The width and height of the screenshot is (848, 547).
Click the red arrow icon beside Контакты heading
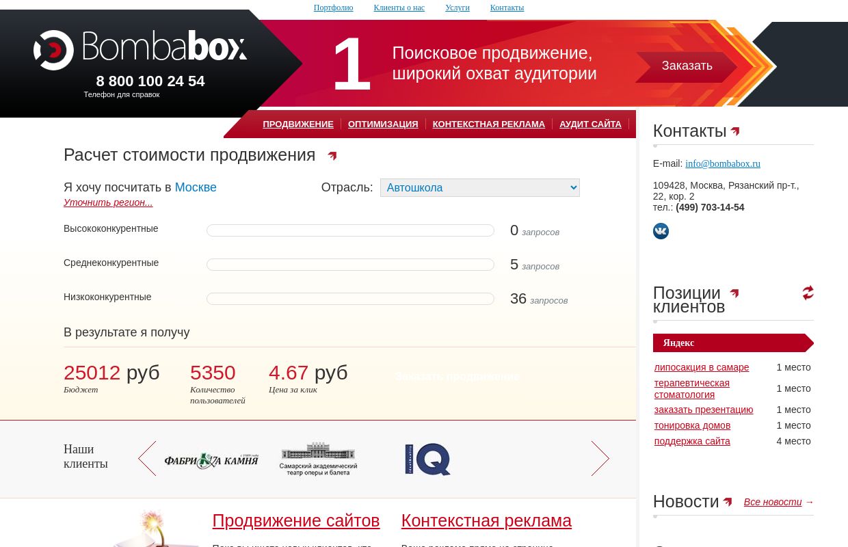[x=735, y=131]
